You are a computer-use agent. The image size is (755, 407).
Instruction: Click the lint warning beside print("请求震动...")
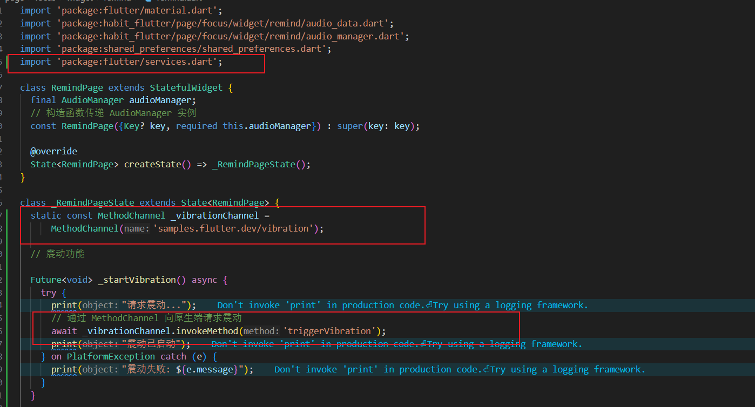tap(403, 306)
